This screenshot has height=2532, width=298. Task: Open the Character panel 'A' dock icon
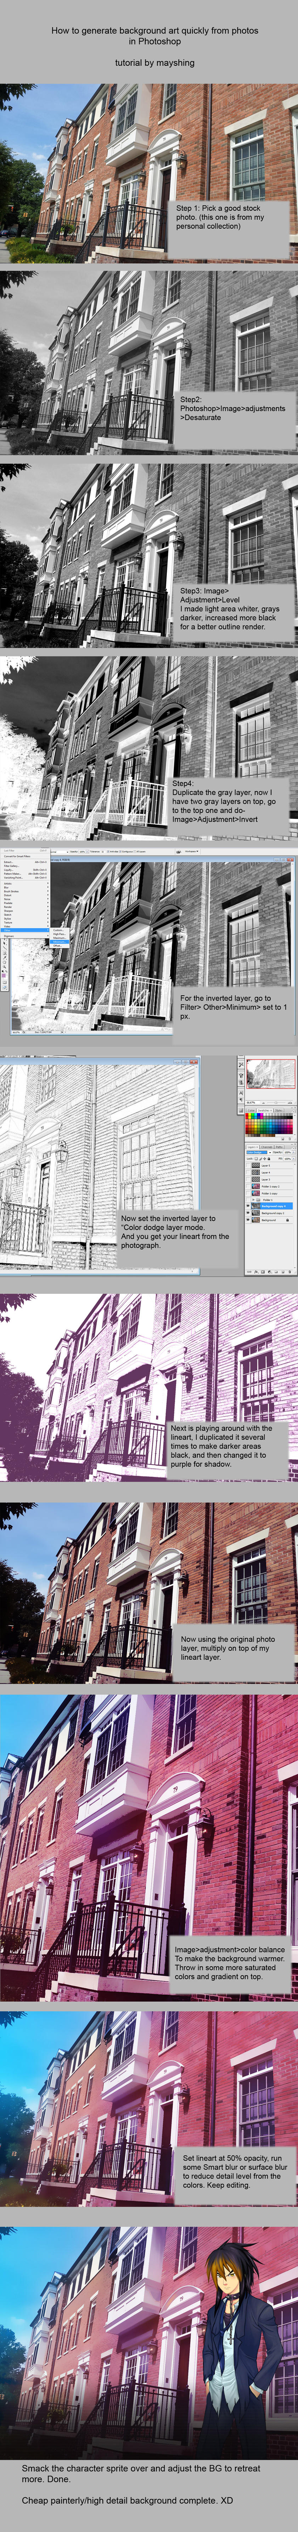pyautogui.click(x=241, y=1093)
